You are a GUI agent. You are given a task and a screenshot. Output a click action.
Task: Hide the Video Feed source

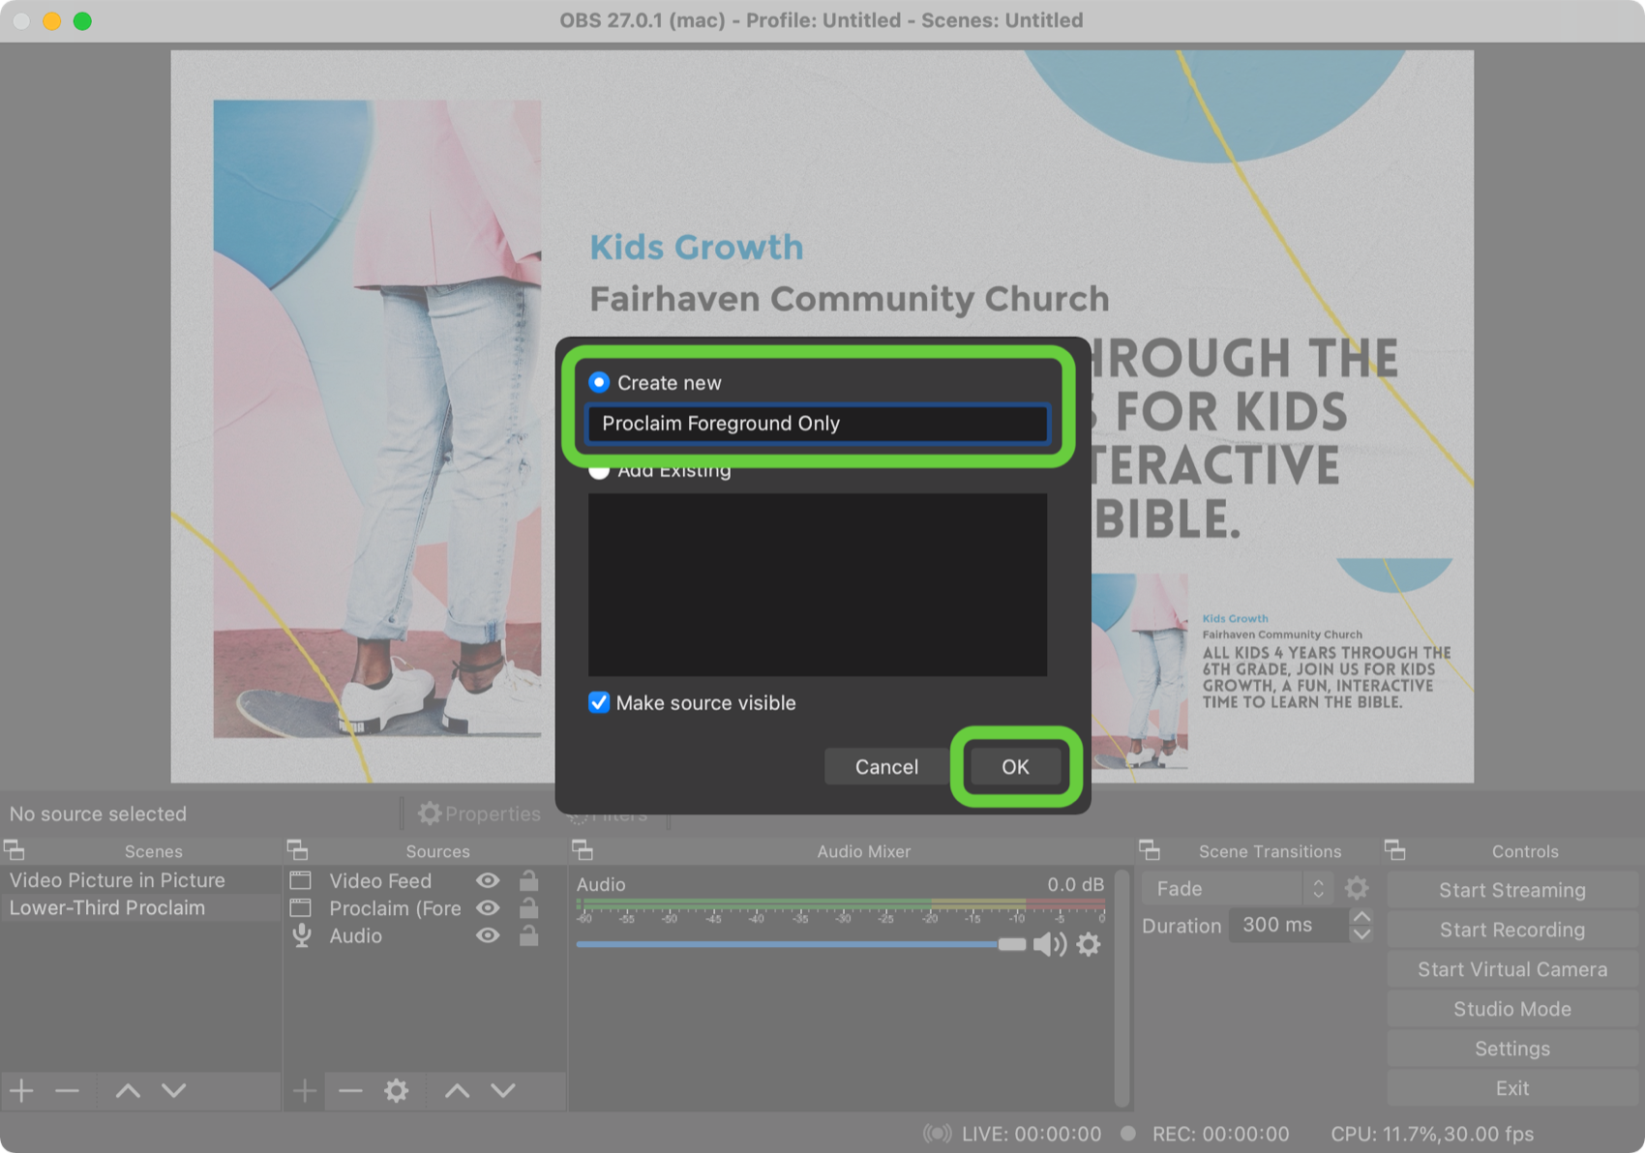tap(488, 880)
